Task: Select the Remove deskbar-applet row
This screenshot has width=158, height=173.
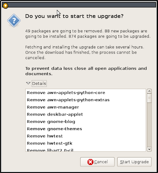Action: pos(86,114)
